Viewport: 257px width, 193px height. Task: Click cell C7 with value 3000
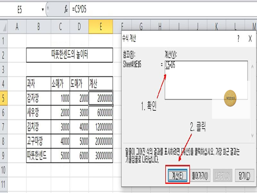tap(60, 127)
